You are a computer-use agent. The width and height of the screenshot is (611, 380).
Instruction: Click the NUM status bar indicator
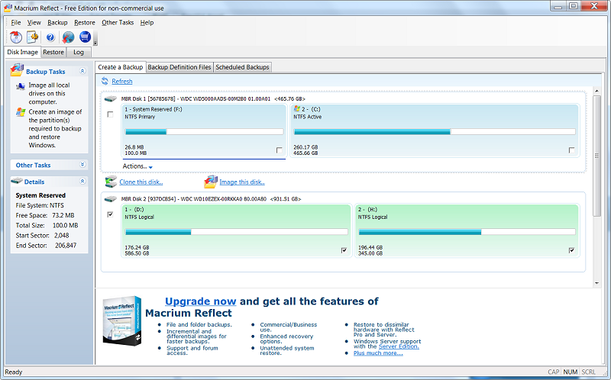570,372
